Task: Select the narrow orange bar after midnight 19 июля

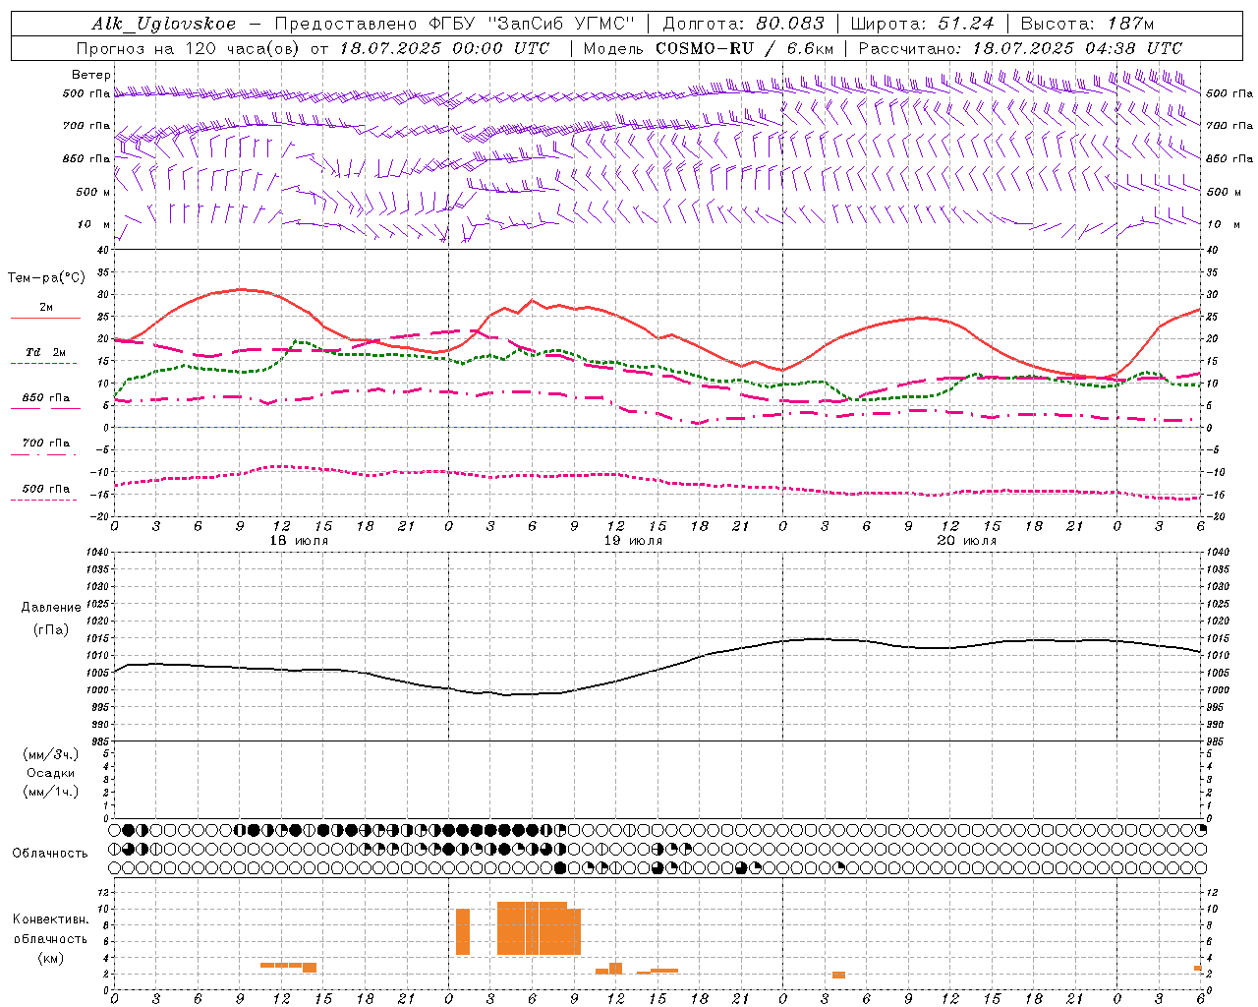Action: (x=463, y=931)
